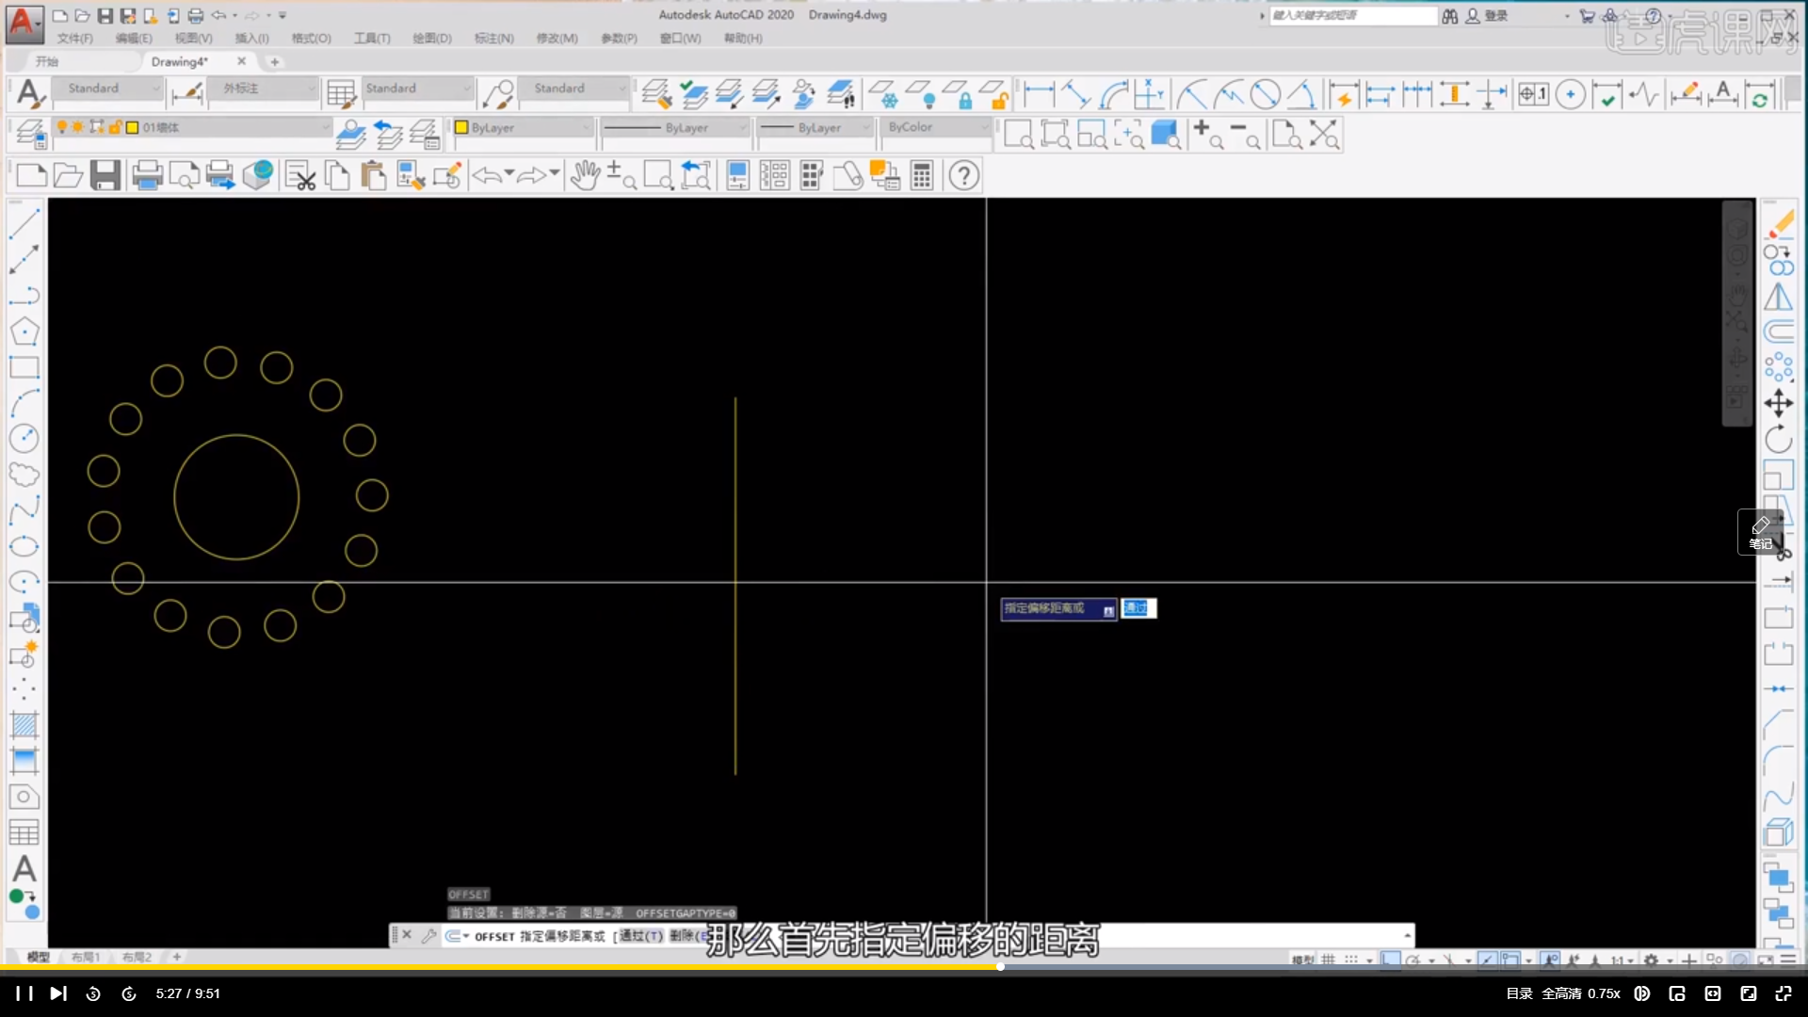Click the Move modify tool
This screenshot has width=1808, height=1017.
(1779, 403)
